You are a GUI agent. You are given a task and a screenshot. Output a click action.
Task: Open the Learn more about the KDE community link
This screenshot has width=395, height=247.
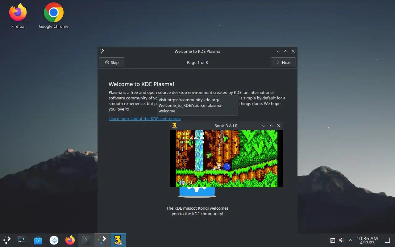click(145, 119)
